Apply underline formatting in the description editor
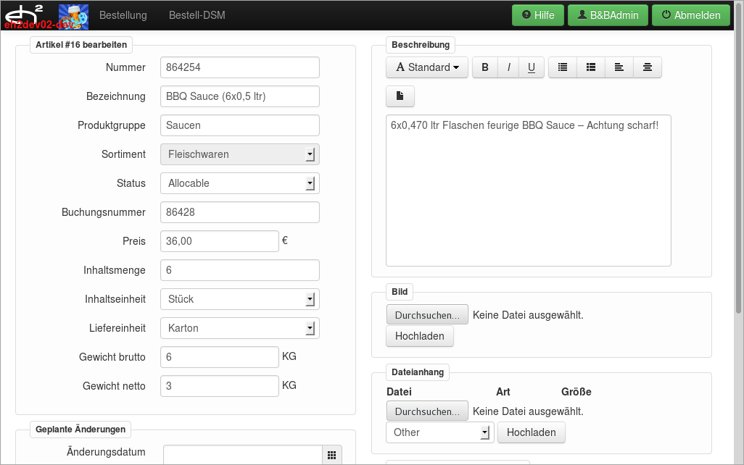 click(532, 67)
